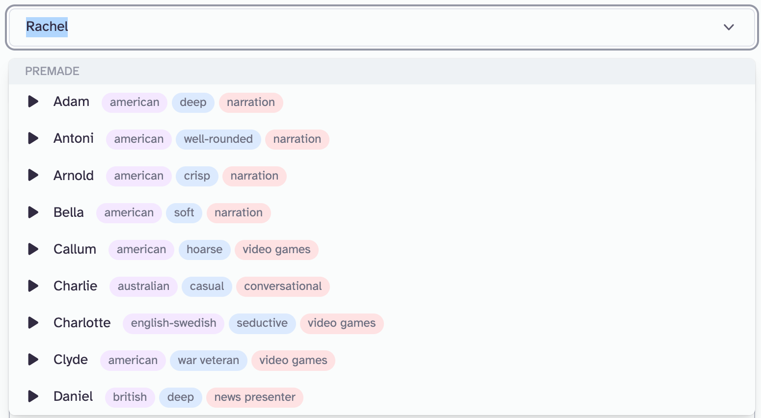
Task: Play Callum's voice sample
Action: (x=33, y=249)
